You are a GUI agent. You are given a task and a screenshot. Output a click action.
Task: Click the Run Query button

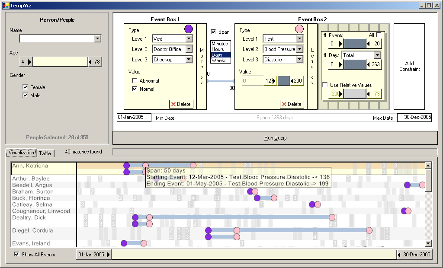(275, 138)
